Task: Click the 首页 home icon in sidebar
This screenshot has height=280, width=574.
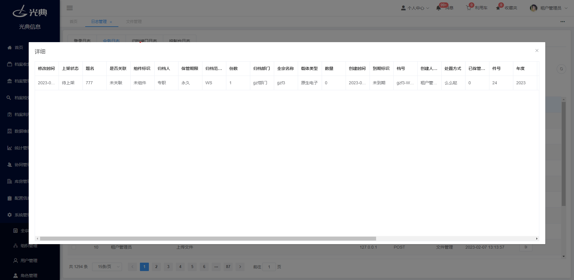Action: 10,48
